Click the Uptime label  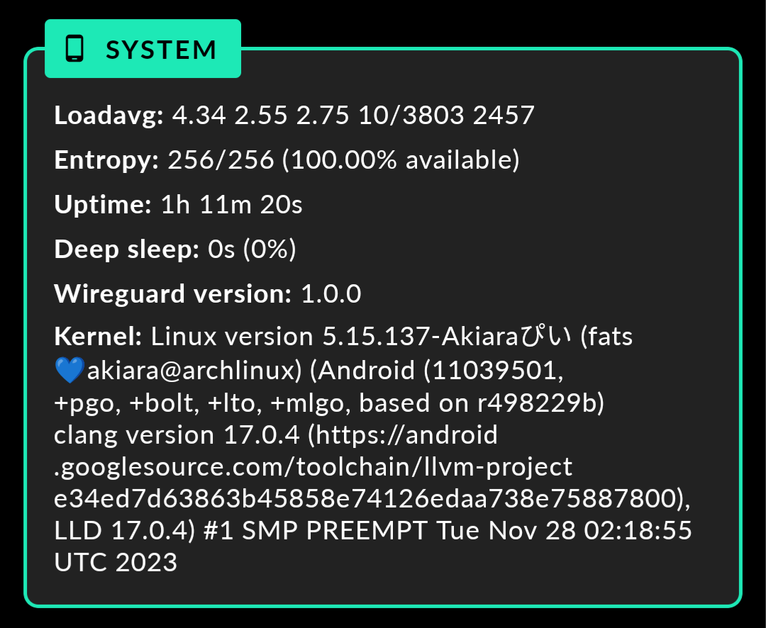pyautogui.click(x=103, y=205)
